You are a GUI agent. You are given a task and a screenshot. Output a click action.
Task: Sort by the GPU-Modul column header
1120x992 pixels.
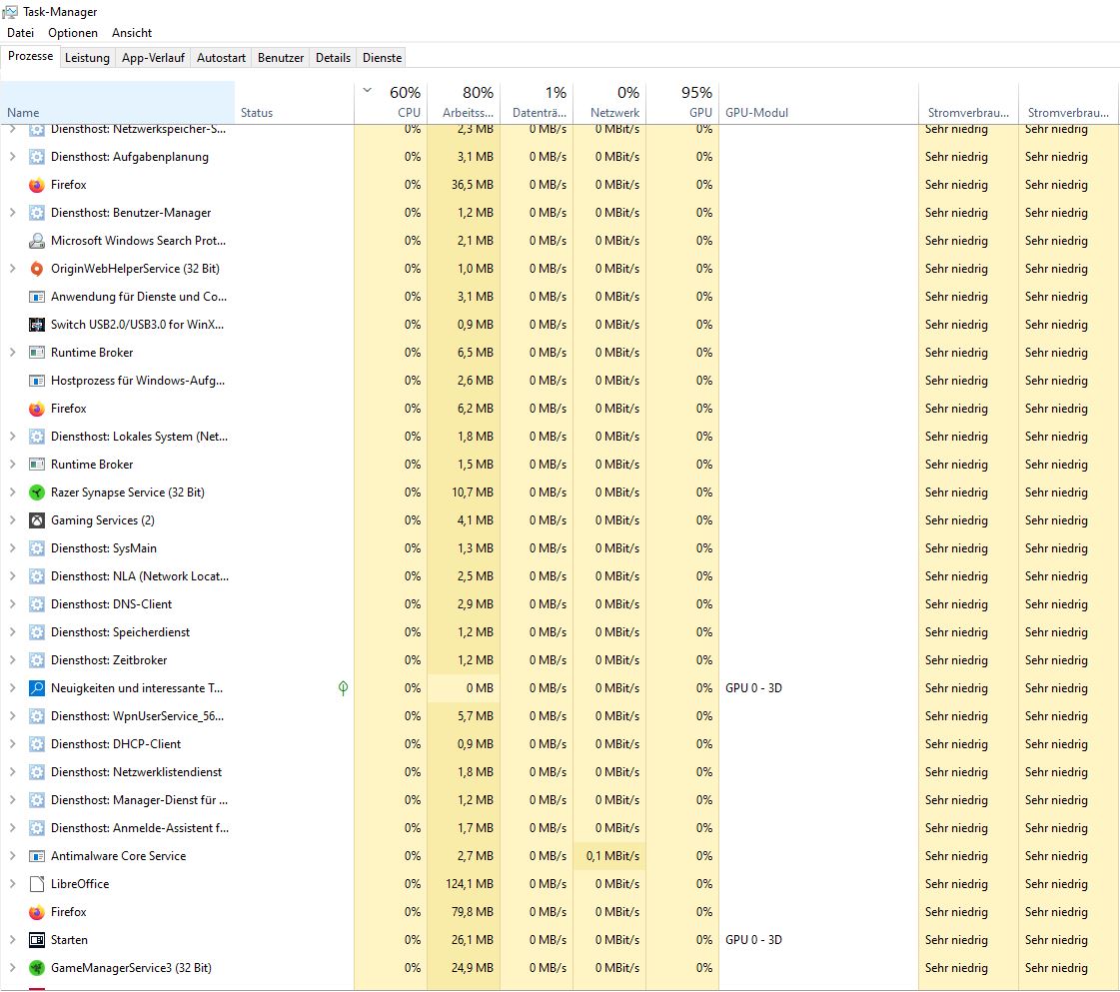click(x=818, y=102)
